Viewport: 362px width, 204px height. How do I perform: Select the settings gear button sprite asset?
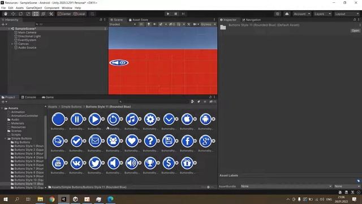(x=150, y=120)
